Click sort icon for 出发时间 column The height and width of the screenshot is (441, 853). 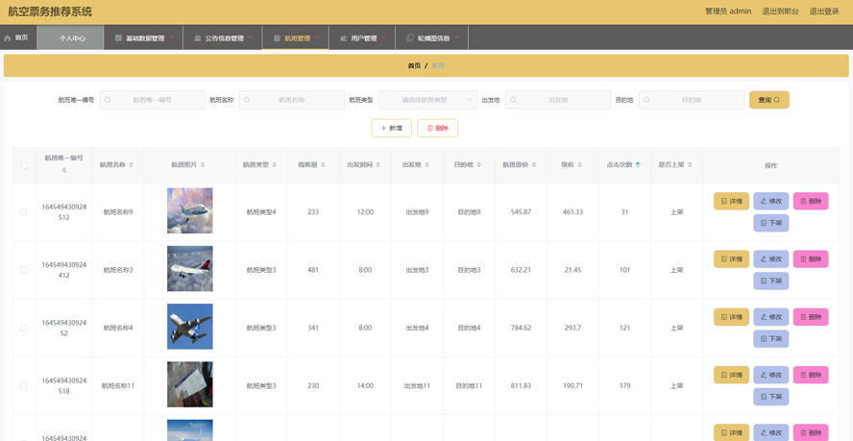click(x=378, y=165)
